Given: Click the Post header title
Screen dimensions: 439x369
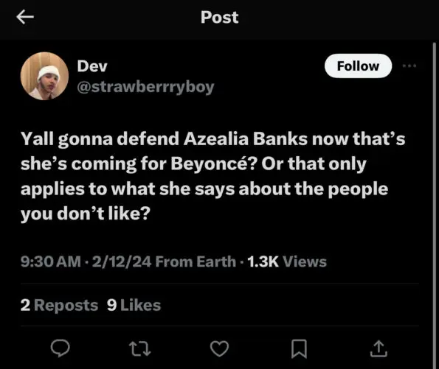Looking at the screenshot, I should click(220, 18).
